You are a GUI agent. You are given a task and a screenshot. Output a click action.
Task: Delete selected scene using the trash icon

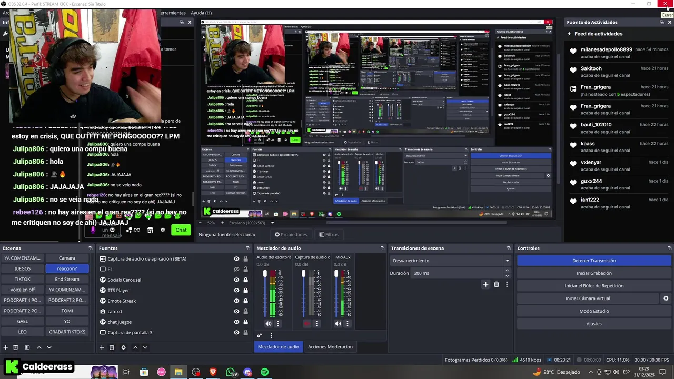click(16, 347)
